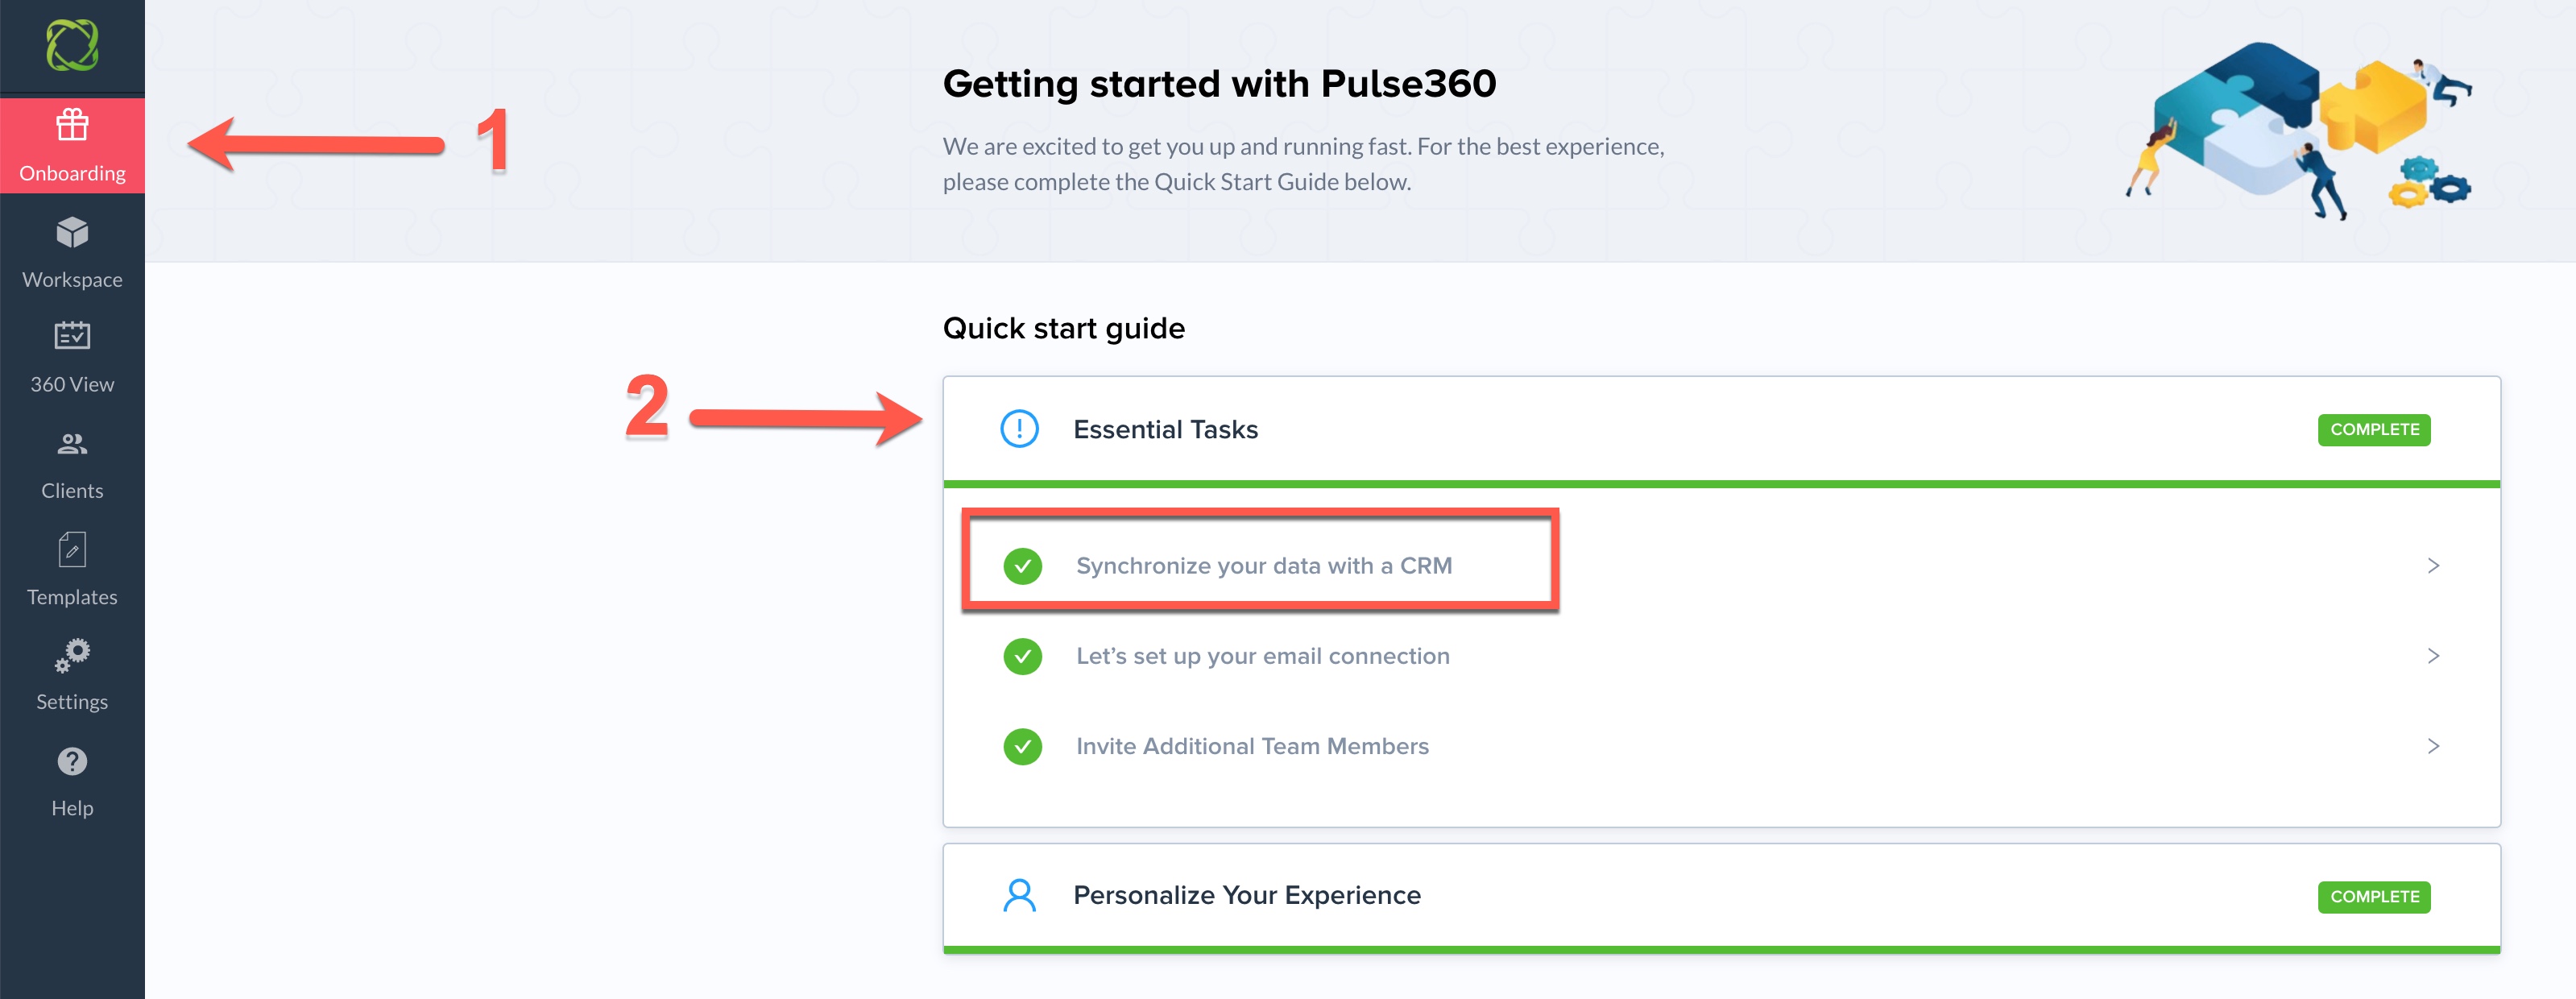Toggle the CRM sync checkmark
The height and width of the screenshot is (999, 2576).
[1021, 565]
